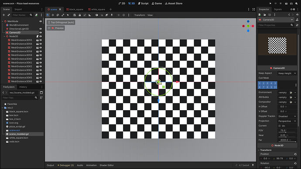This screenshot has width=301, height=169.
Task: Click the lock selected node icon
Action: 80,15
